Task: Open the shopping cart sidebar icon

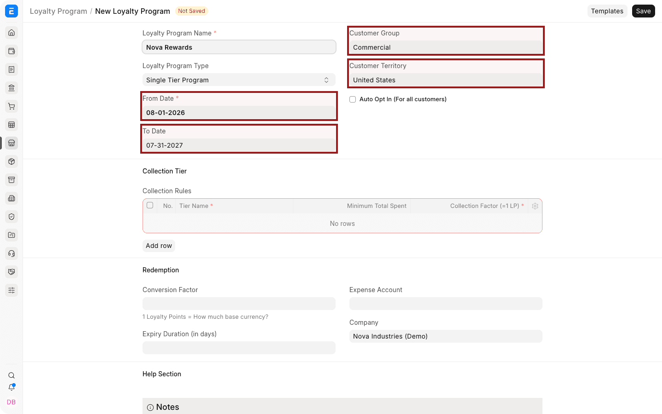Action: click(11, 106)
